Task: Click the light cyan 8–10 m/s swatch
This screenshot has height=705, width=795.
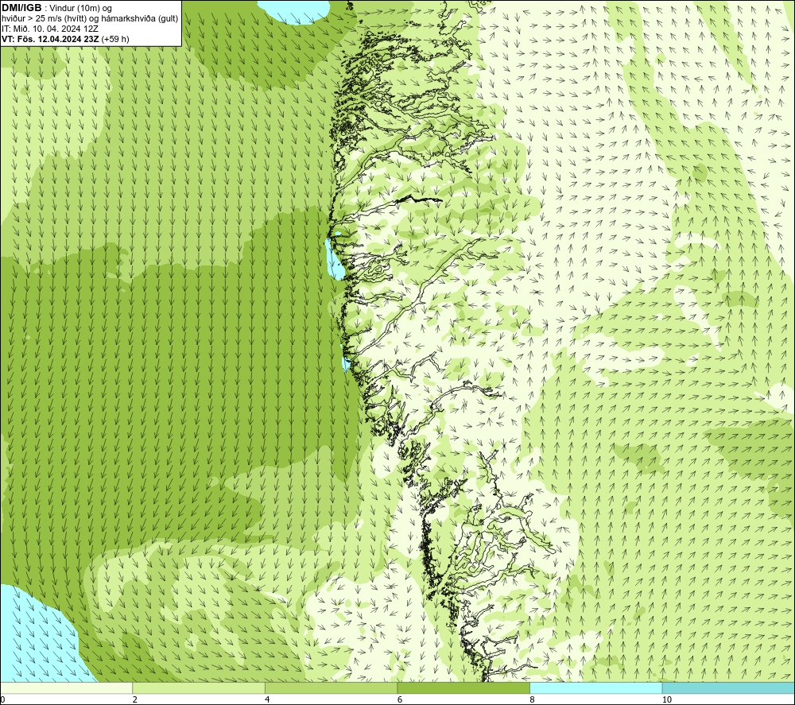Action: 595,688
